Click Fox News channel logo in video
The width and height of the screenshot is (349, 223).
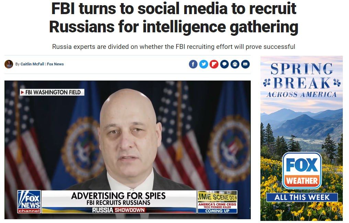[x=29, y=202]
